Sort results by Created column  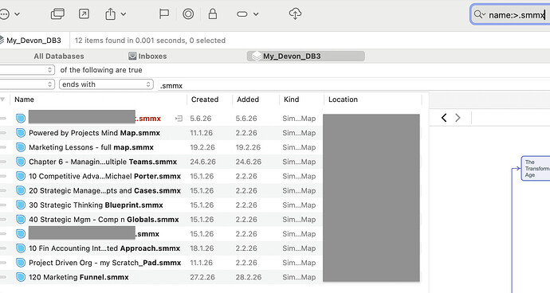(x=205, y=100)
